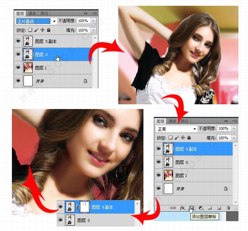Screen dimensions: 248x231
Task: Click the link layers chain icon
Action: (x=173, y=208)
